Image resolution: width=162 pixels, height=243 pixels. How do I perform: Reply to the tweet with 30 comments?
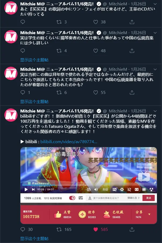tap(23, 229)
